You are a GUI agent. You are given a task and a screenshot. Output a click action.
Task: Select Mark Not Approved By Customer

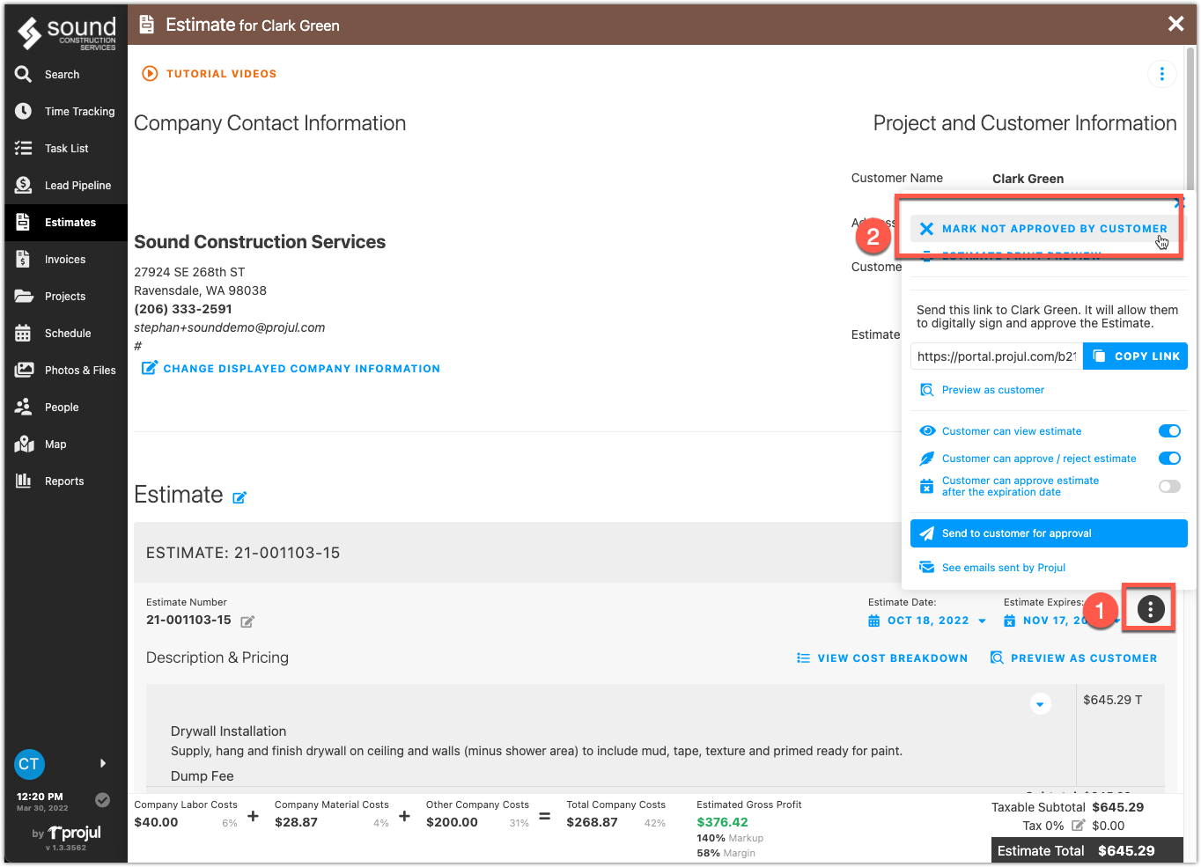1045,229
